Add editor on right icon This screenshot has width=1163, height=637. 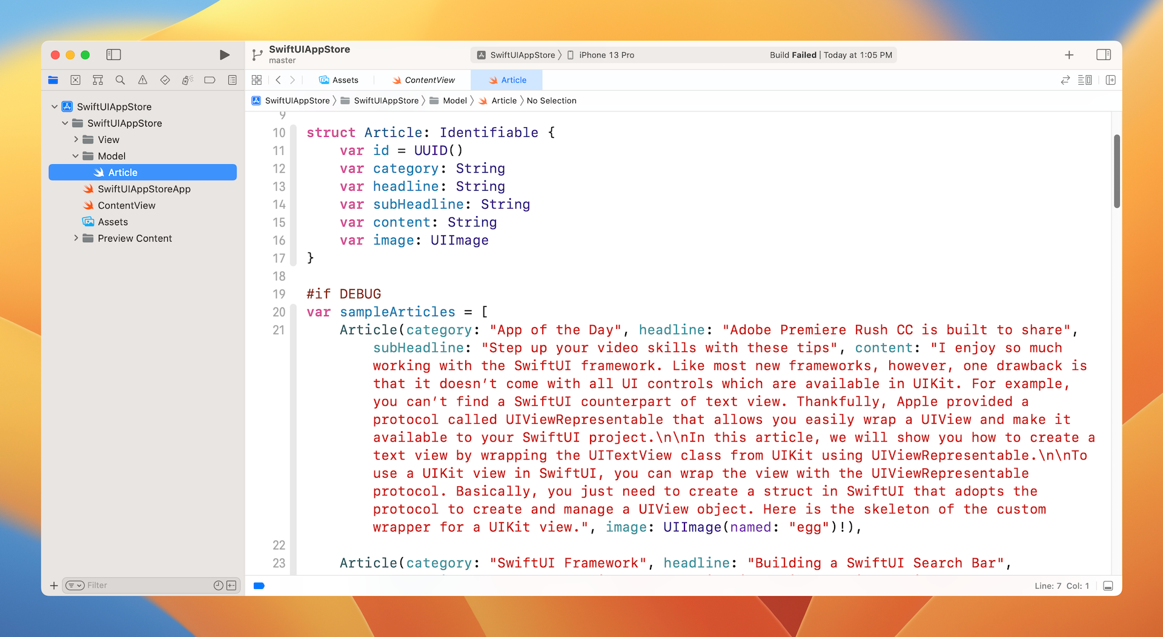tap(1110, 80)
